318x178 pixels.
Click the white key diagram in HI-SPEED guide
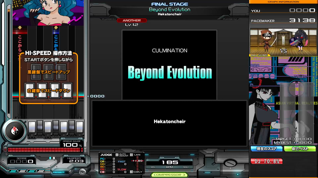[48, 90]
